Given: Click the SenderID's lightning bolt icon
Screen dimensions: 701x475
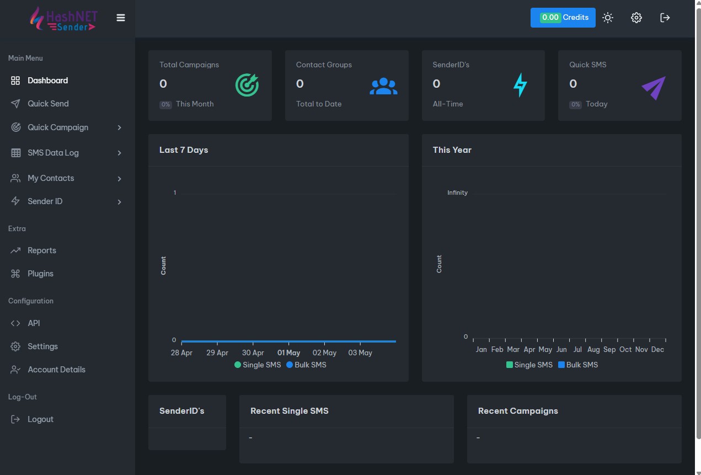Looking at the screenshot, I should (x=520, y=86).
